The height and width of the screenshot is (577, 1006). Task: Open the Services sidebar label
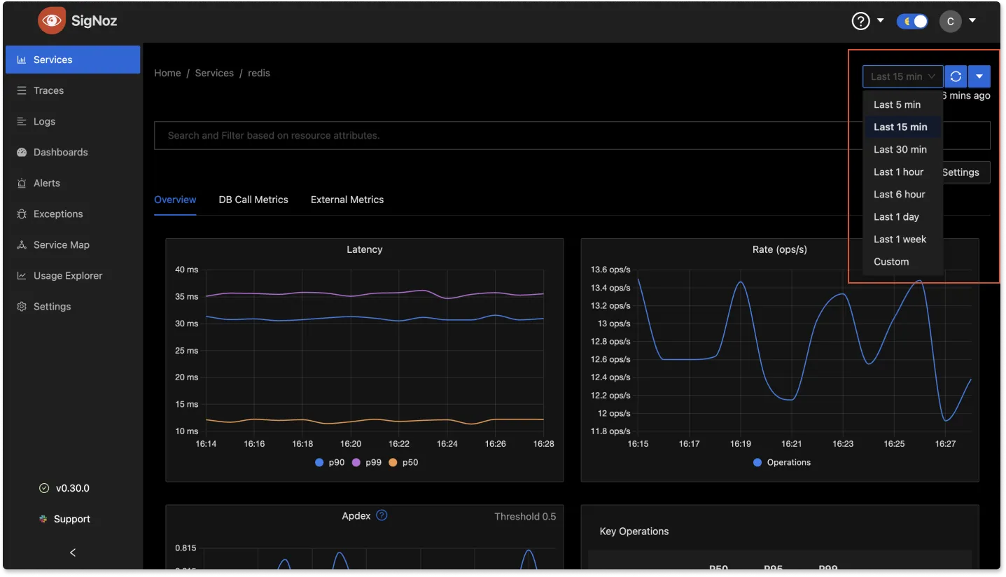point(53,60)
